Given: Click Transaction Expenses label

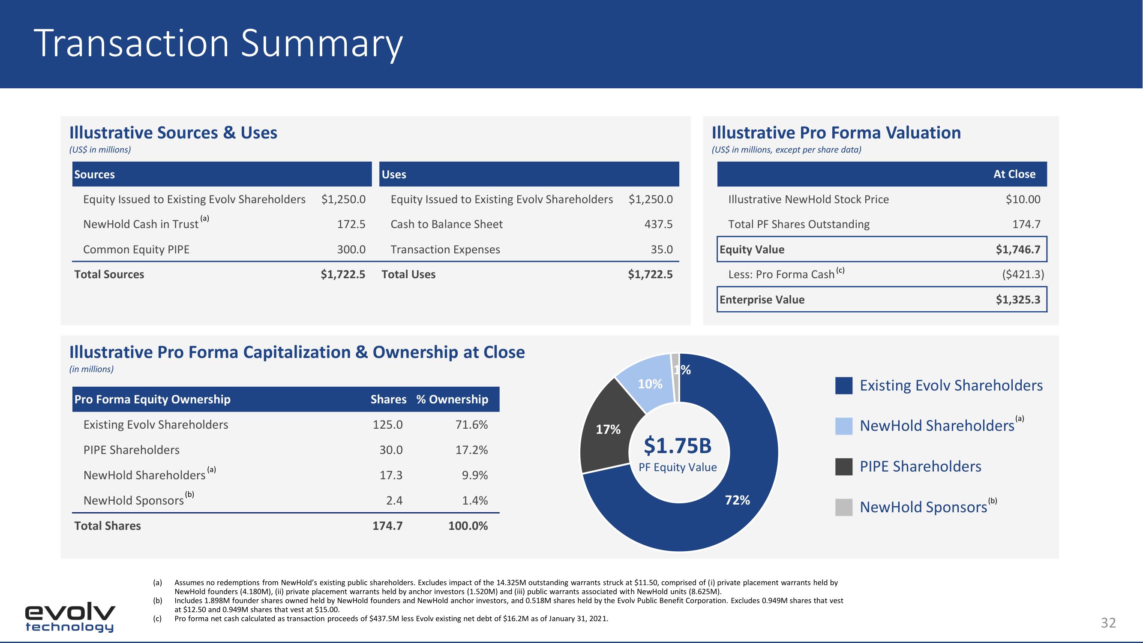Looking at the screenshot, I should 445,249.
